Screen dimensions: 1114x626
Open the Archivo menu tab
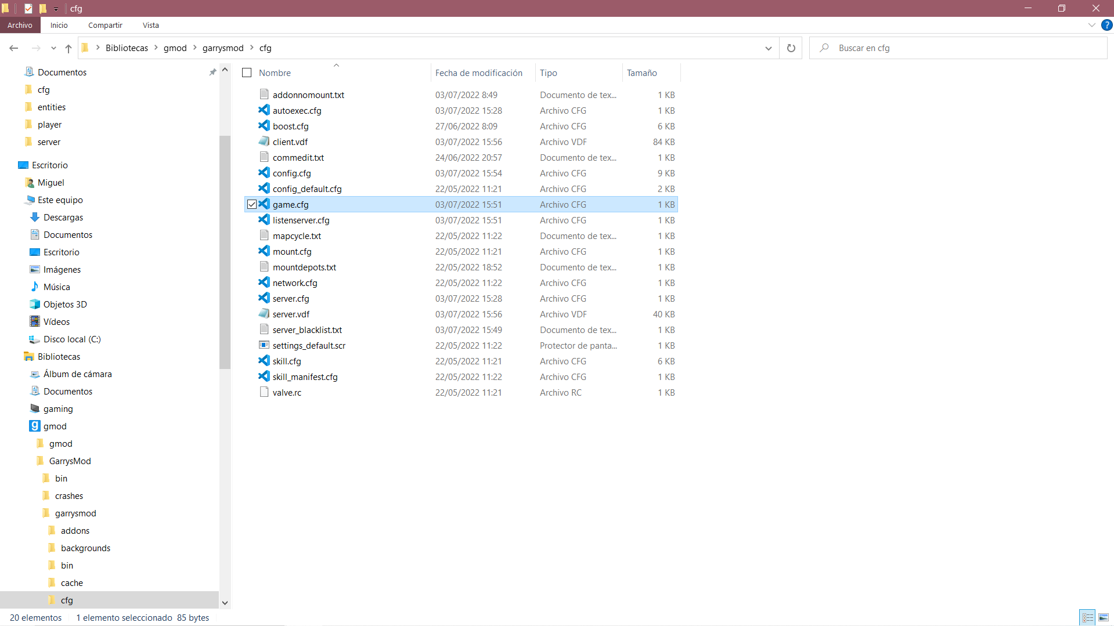(20, 25)
